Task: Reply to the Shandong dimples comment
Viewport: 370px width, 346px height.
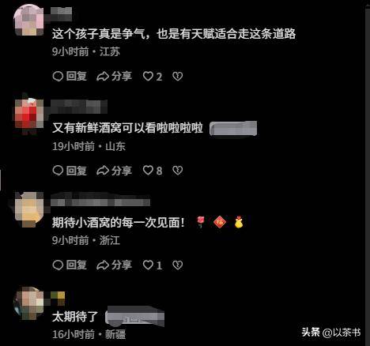Action: coord(70,171)
